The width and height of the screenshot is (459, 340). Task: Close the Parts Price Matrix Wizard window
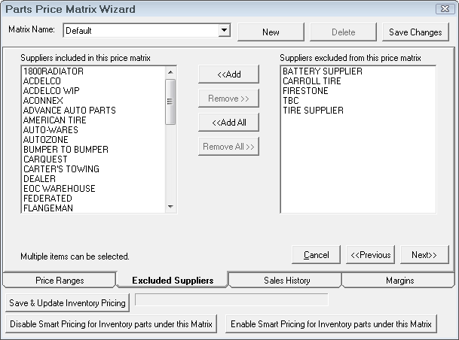pos(445,9)
